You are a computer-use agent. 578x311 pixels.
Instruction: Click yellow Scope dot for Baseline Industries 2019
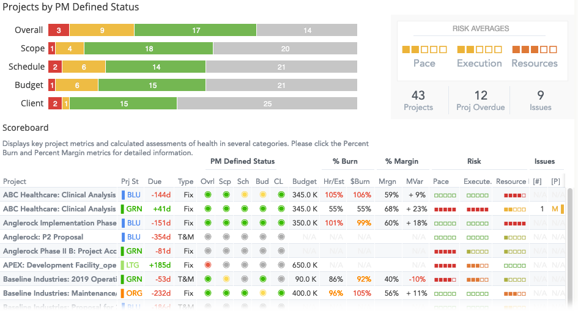(226, 279)
